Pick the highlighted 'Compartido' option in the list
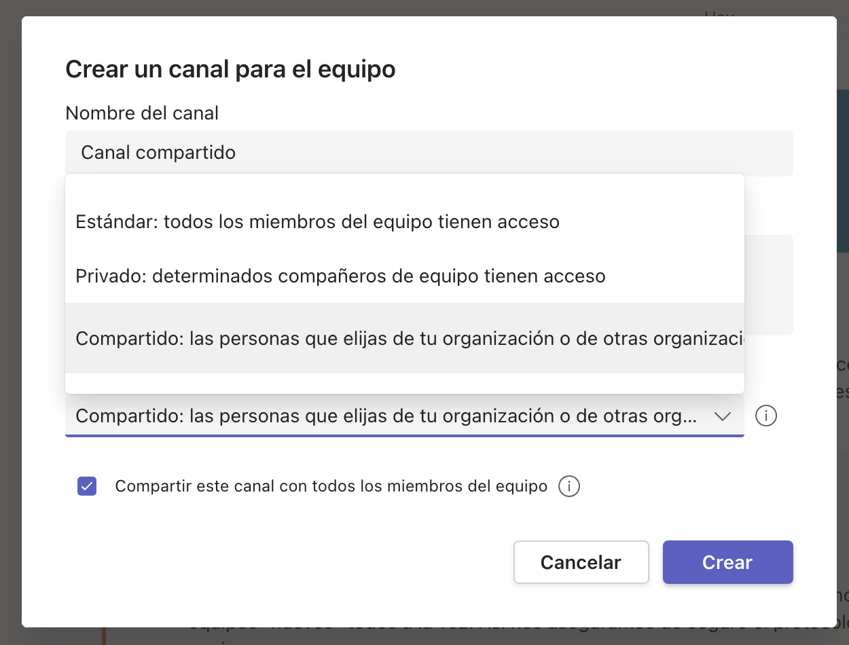 pos(405,338)
